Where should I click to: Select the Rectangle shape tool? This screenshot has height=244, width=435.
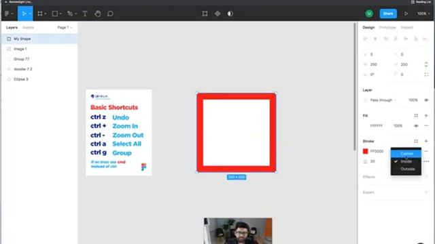pos(55,14)
